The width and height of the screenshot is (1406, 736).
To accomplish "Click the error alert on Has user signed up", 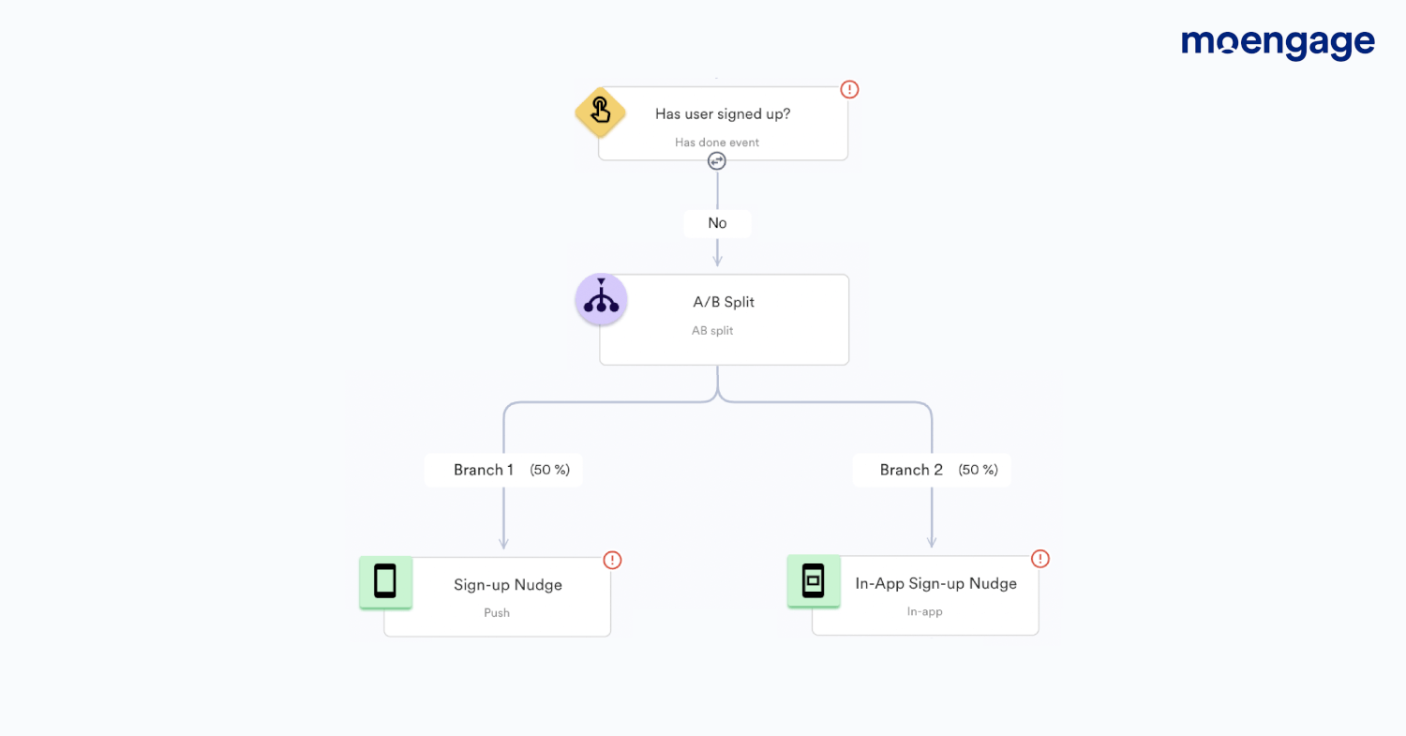I will (849, 89).
